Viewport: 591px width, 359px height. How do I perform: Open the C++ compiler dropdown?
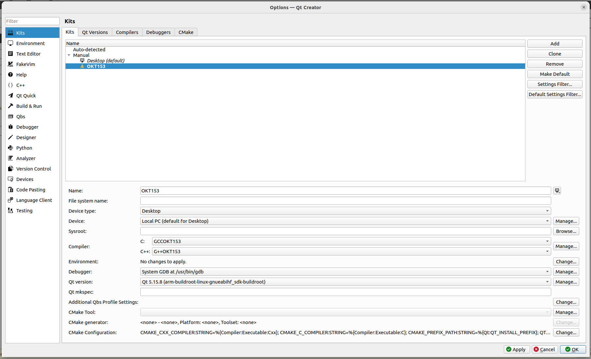(351, 252)
